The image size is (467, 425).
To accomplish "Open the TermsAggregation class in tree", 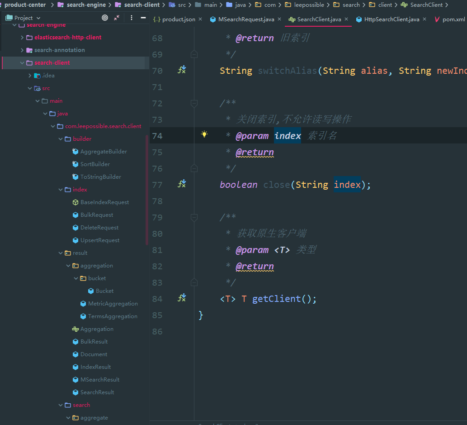I will click(x=113, y=316).
